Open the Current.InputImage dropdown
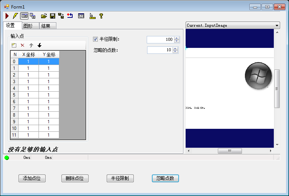 (233, 25)
